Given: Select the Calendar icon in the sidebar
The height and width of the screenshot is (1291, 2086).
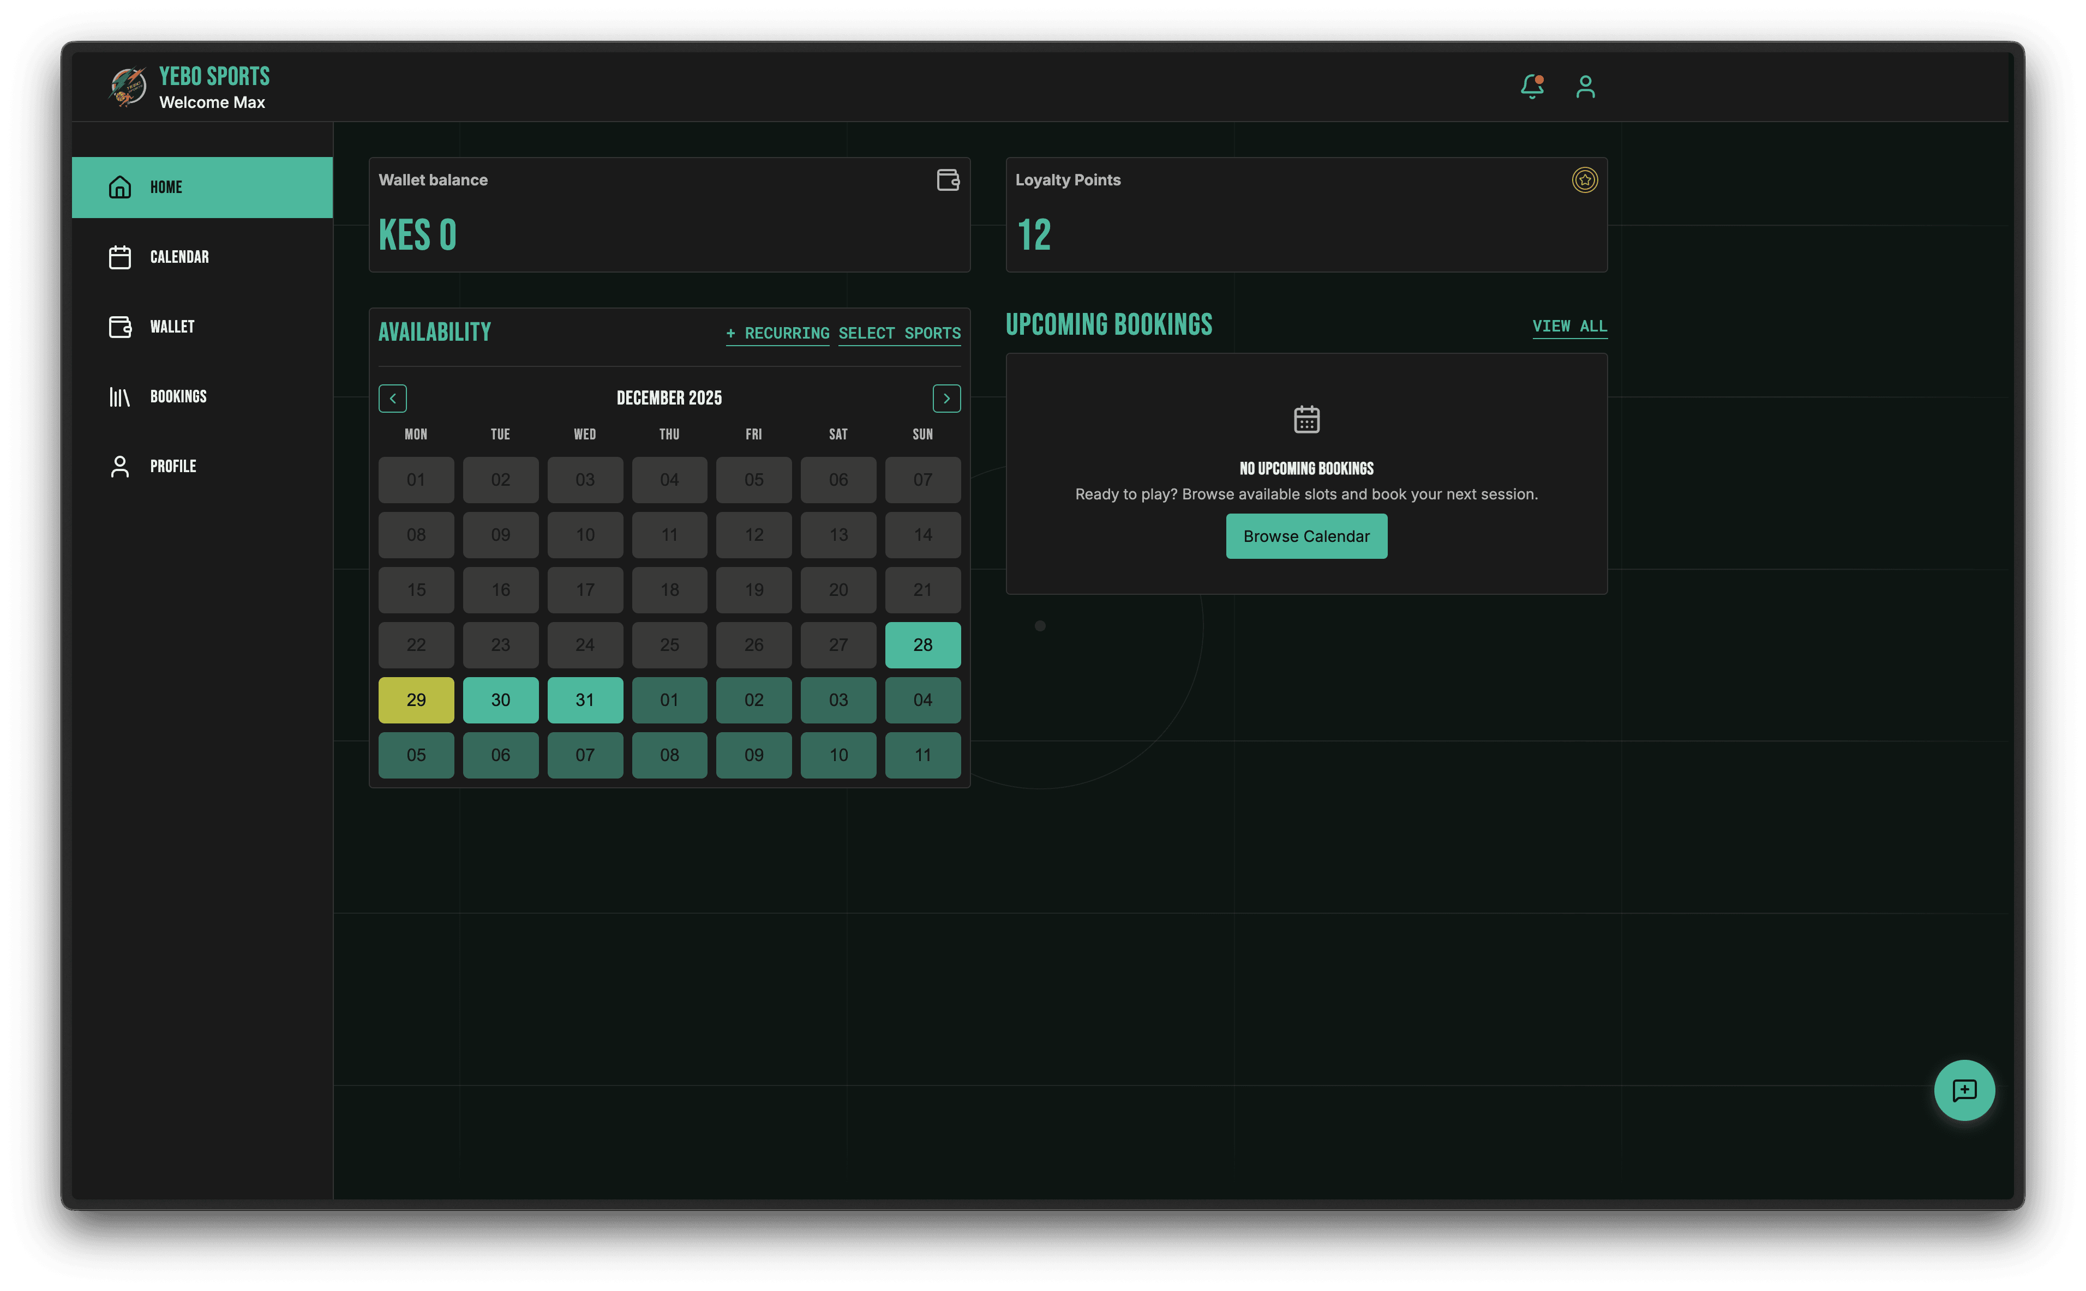Looking at the screenshot, I should tap(119, 256).
